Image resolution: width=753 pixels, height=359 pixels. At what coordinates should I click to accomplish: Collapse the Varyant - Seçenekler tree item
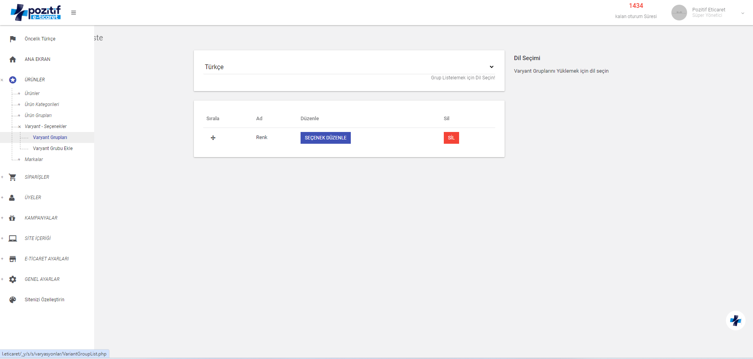(19, 127)
